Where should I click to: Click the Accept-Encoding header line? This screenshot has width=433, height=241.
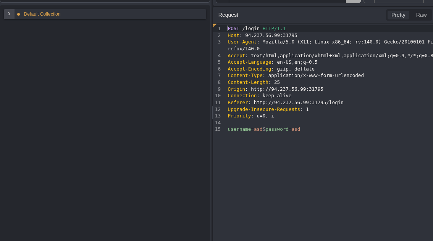click(271, 69)
